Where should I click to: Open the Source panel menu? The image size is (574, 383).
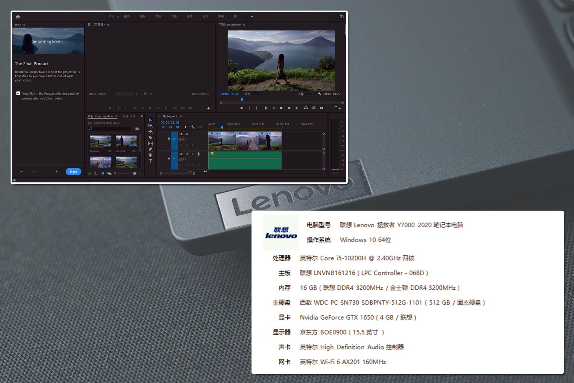[x=108, y=25]
